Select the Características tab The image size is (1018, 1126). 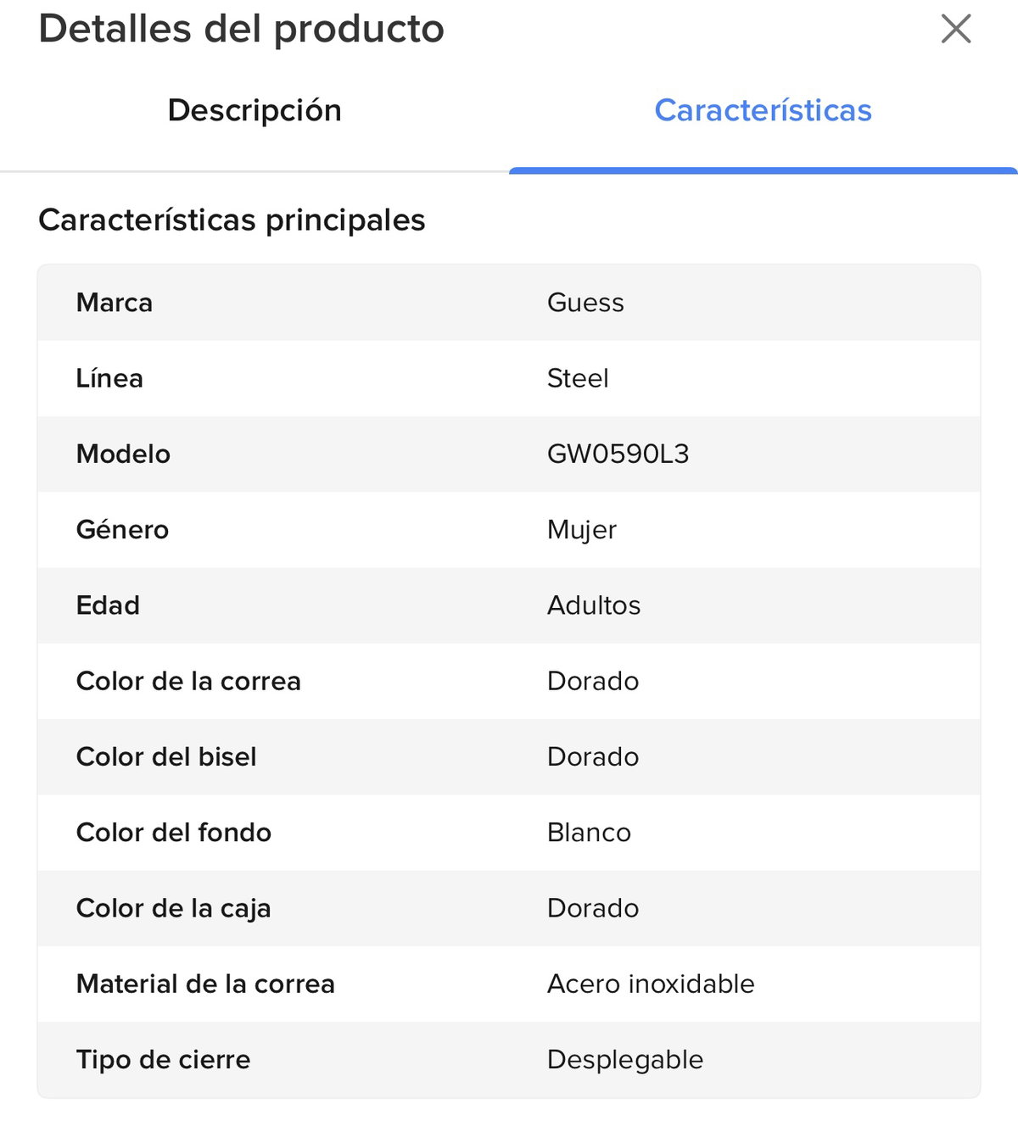(763, 110)
